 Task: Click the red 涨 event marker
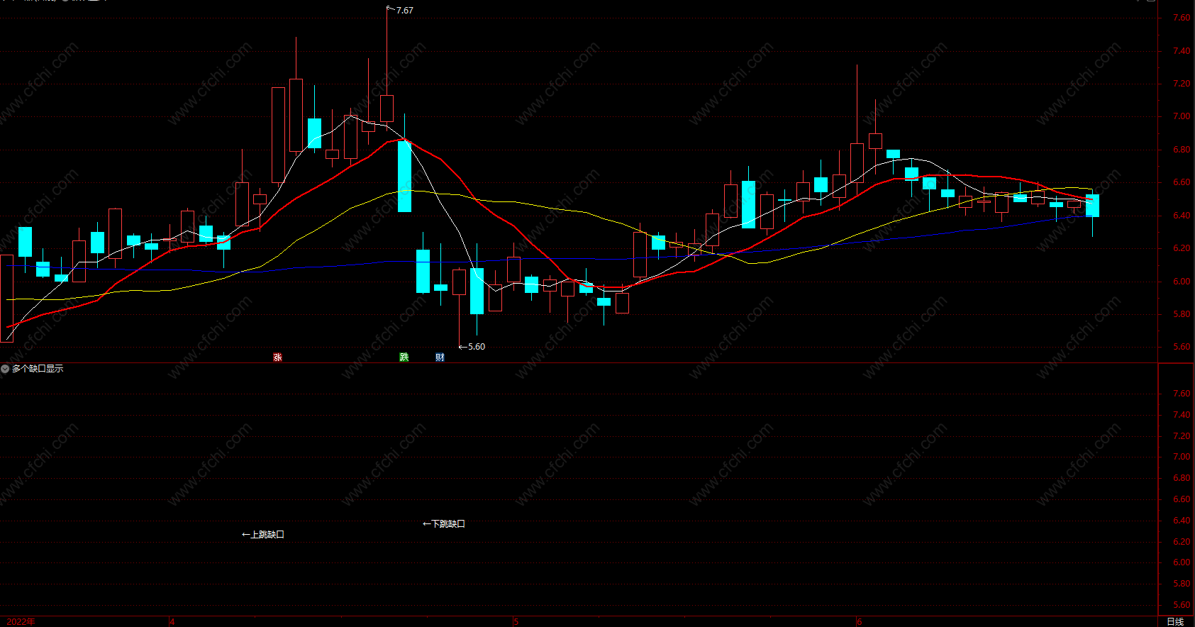coord(277,357)
